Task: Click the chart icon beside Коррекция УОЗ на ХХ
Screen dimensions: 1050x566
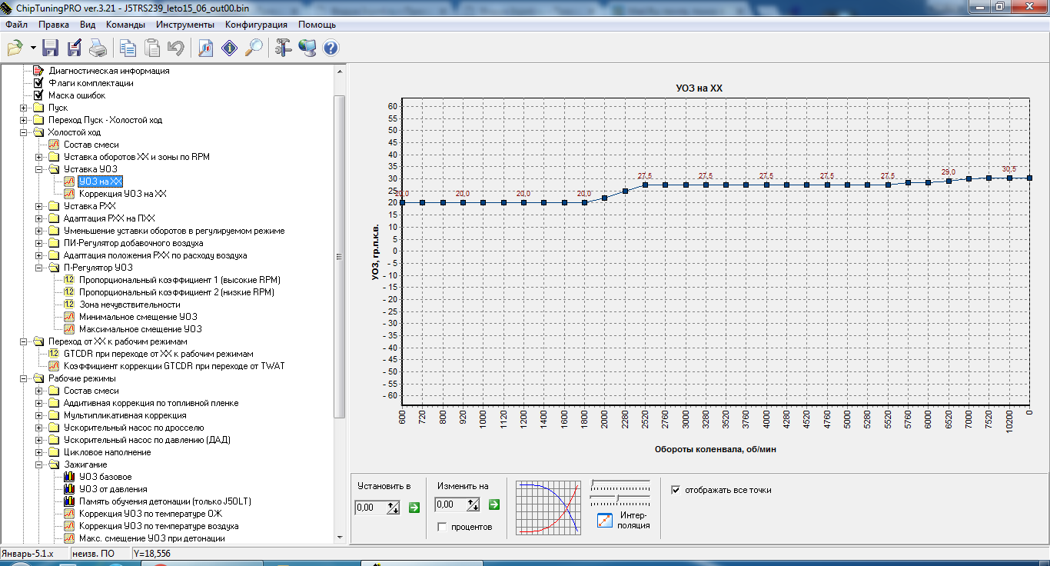Action: pos(69,194)
